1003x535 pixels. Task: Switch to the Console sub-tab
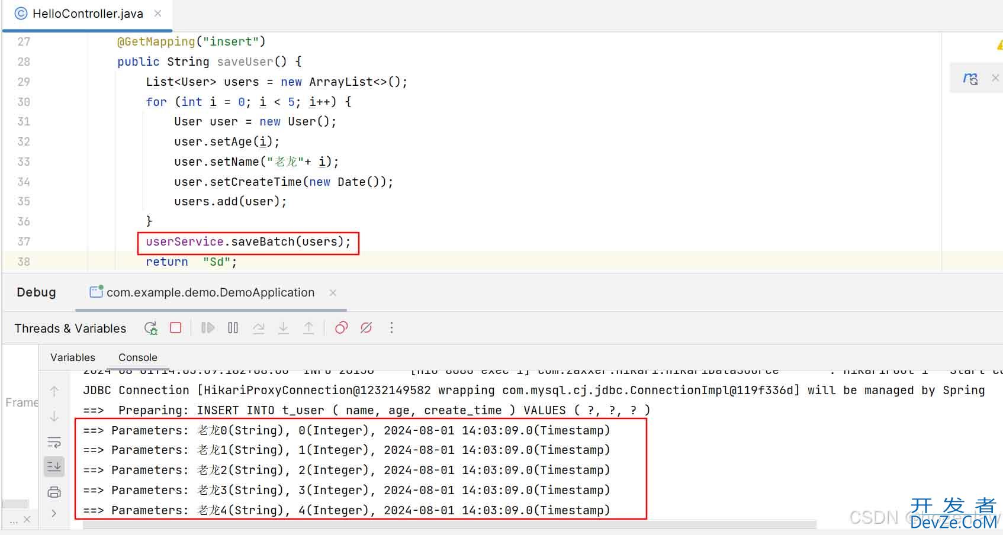point(138,357)
